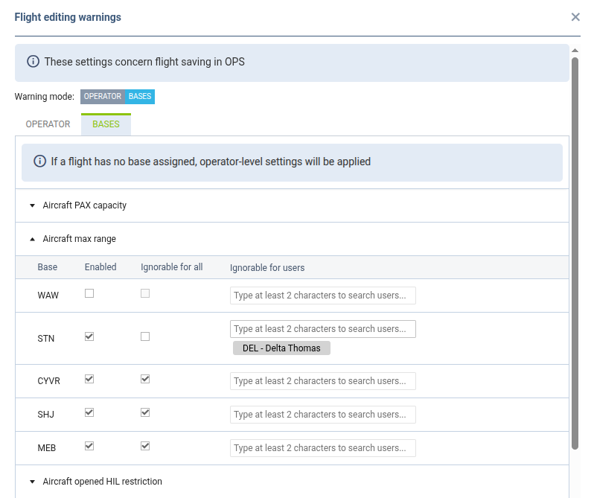
Task: Uncheck Ignorable for all for SHJ
Action: [145, 413]
